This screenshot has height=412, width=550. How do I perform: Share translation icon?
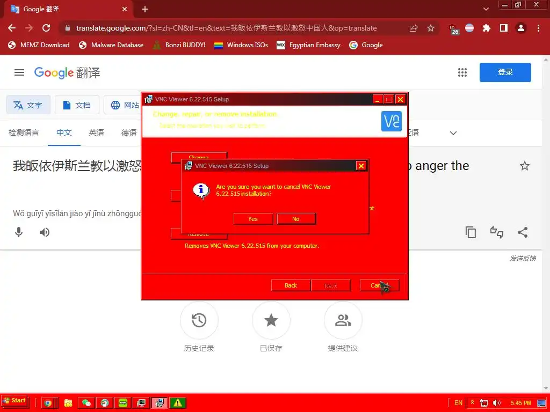[x=523, y=232]
